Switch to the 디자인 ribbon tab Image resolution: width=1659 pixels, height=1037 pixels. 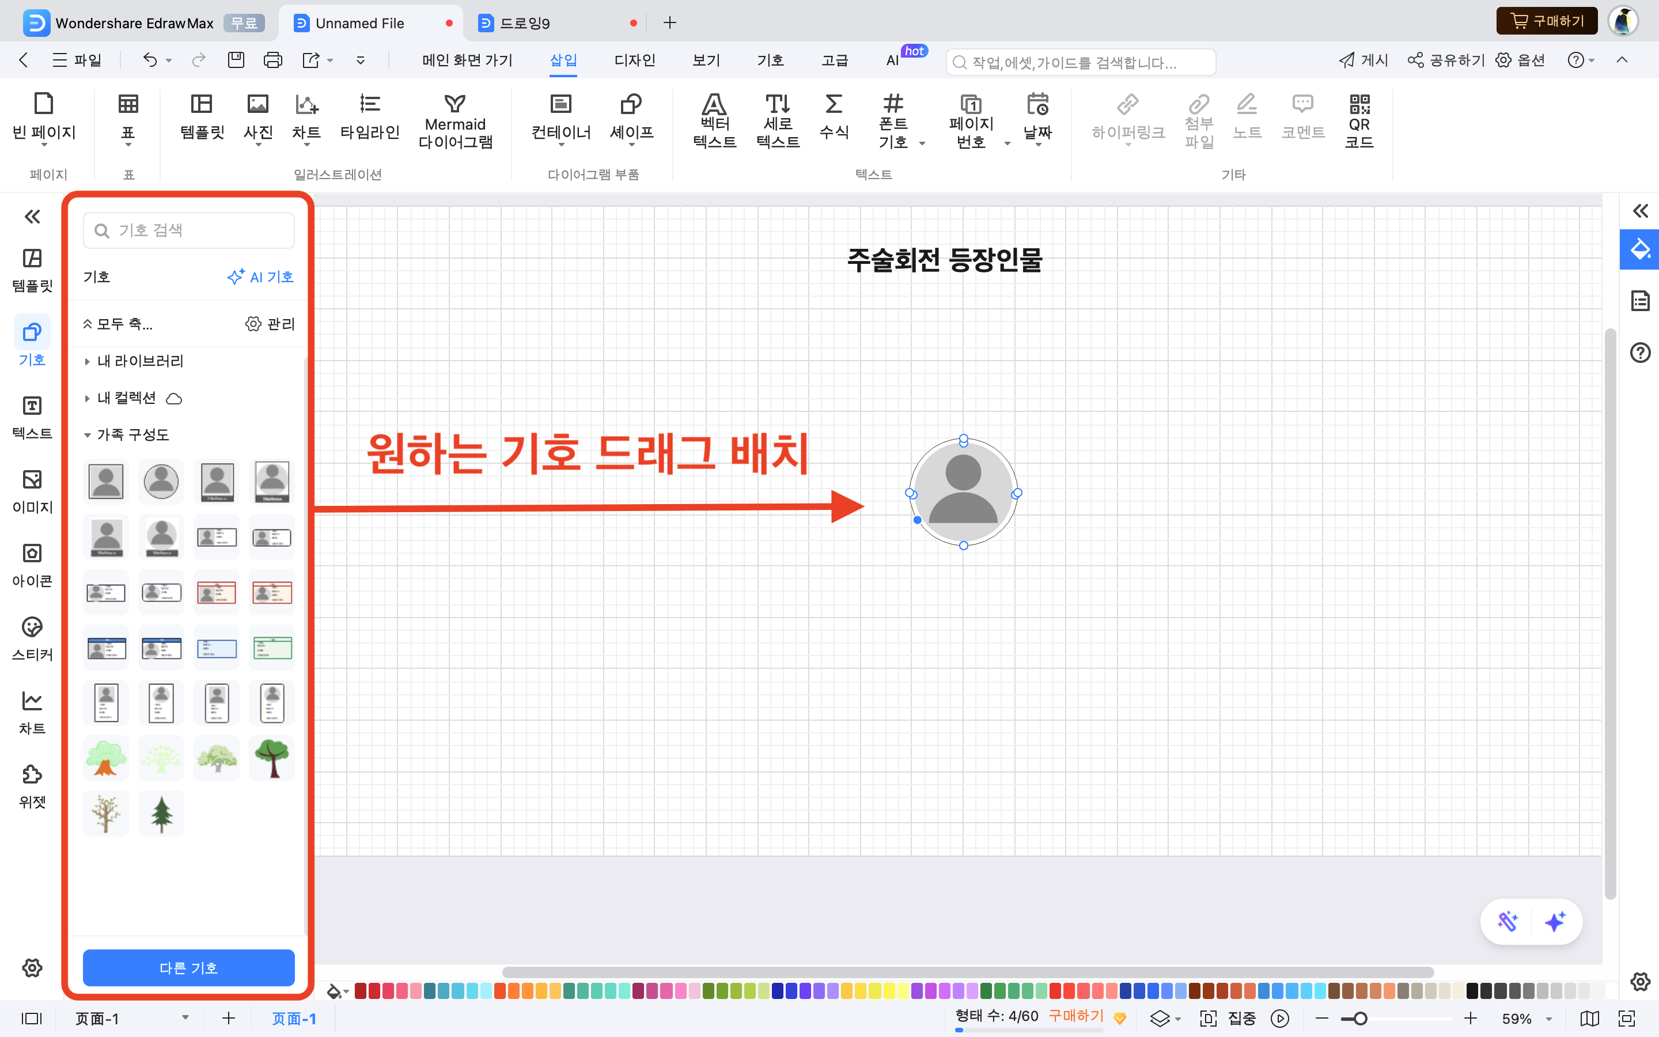(634, 60)
